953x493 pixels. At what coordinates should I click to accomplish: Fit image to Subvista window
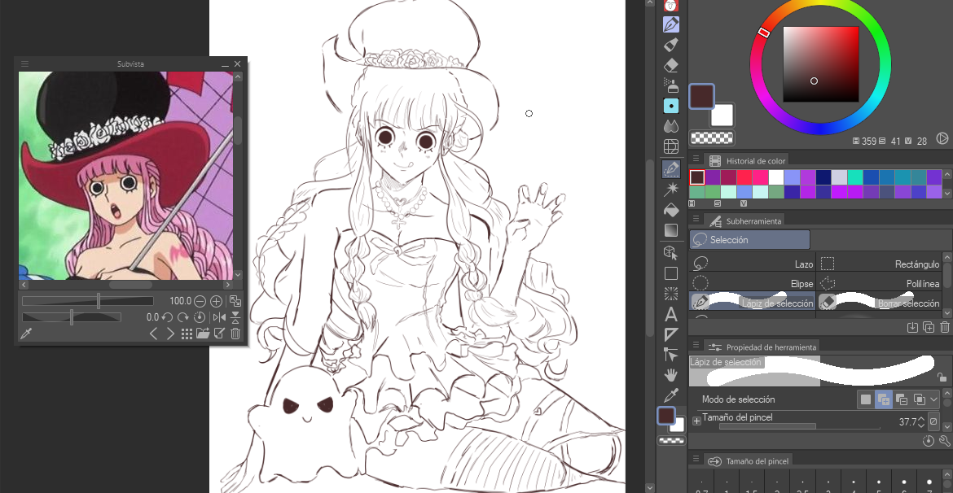(x=235, y=301)
